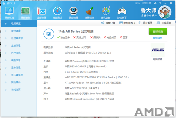The image size is (176, 118).
Task: Open 电脑保养卡 maintenance card
Action: 127,23
